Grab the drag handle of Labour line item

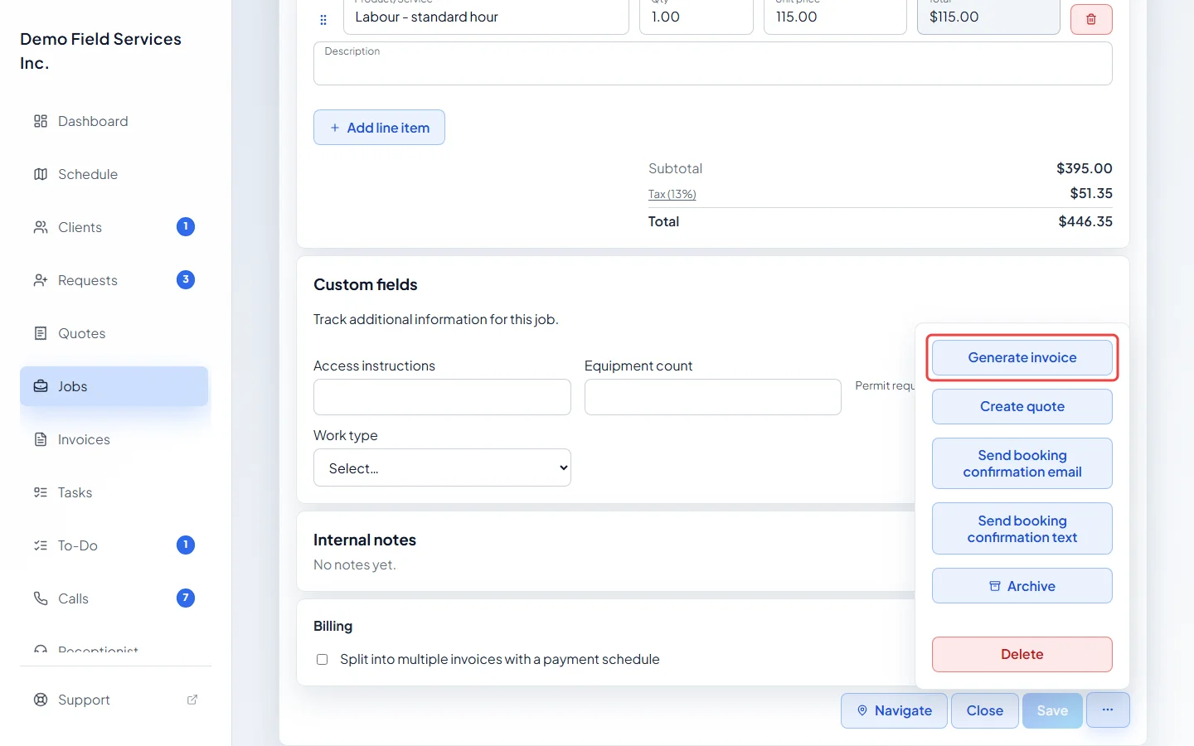coord(323,20)
